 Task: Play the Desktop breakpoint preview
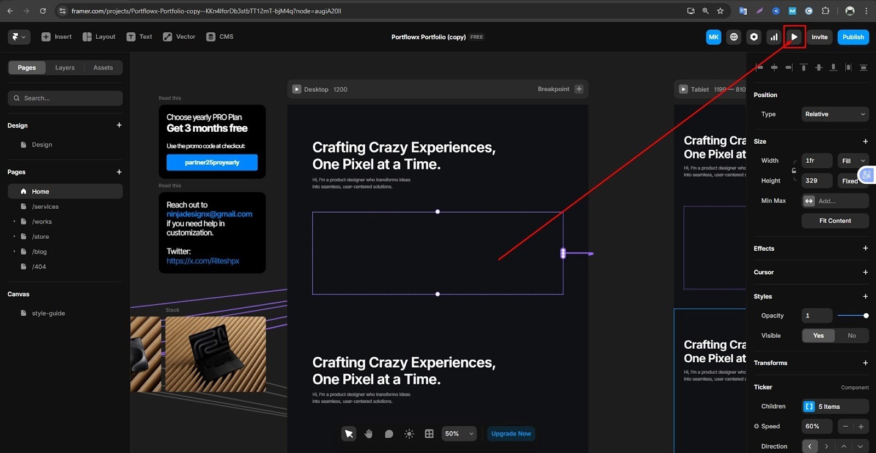coord(297,89)
